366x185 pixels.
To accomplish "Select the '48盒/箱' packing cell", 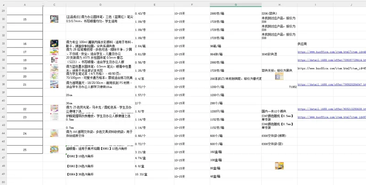I will tap(236, 174).
